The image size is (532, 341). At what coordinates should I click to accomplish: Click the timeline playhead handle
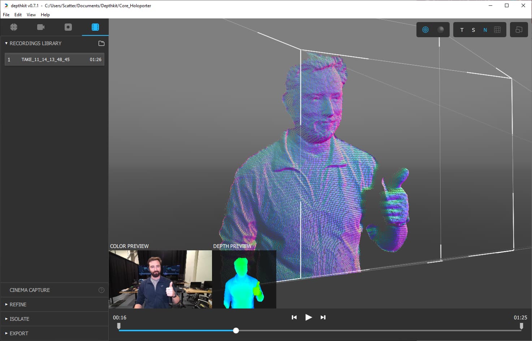tap(236, 331)
